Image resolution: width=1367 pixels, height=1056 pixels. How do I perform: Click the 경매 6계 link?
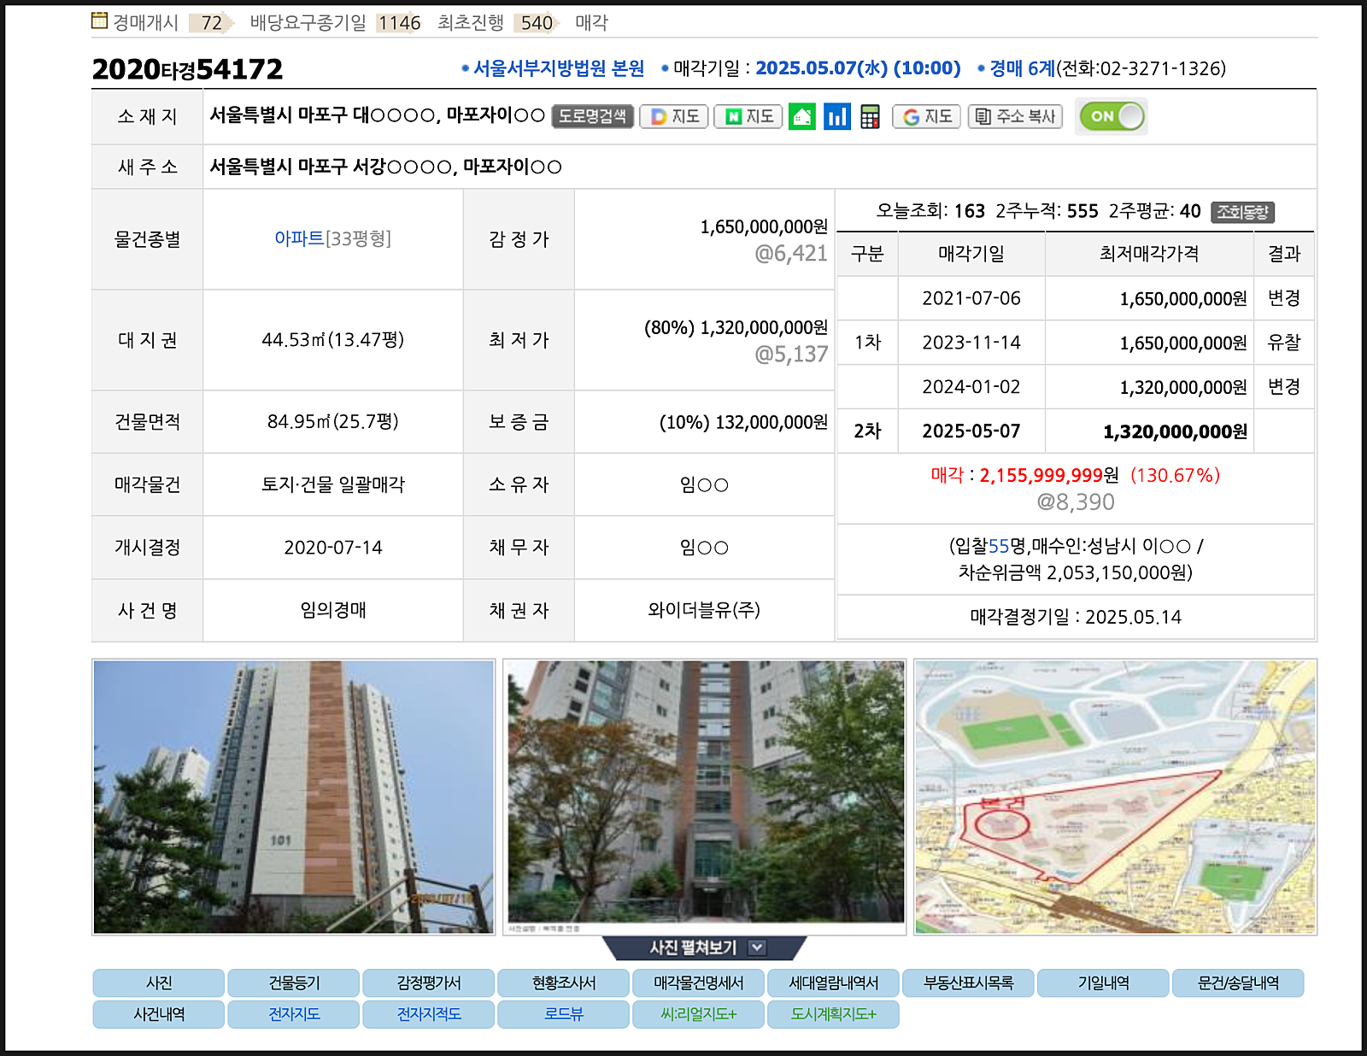(1022, 68)
